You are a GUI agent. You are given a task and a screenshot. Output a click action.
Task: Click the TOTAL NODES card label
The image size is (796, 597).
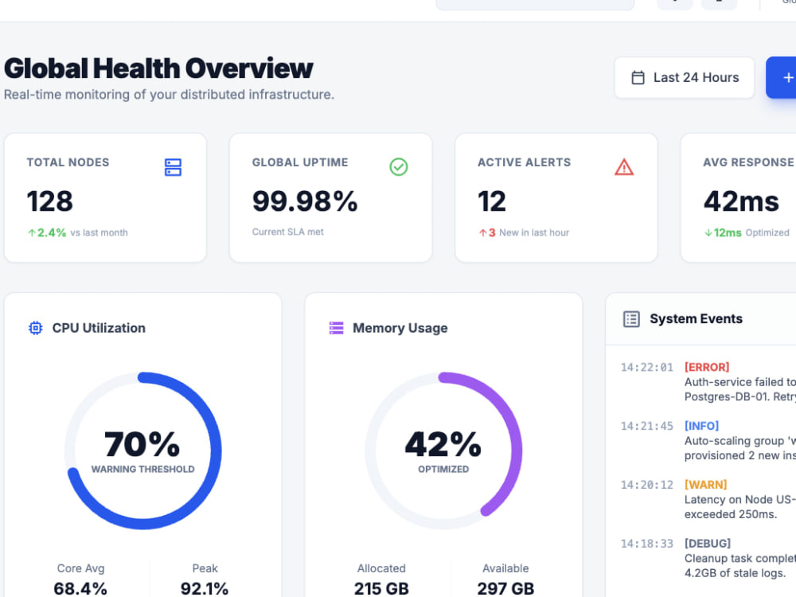68,162
